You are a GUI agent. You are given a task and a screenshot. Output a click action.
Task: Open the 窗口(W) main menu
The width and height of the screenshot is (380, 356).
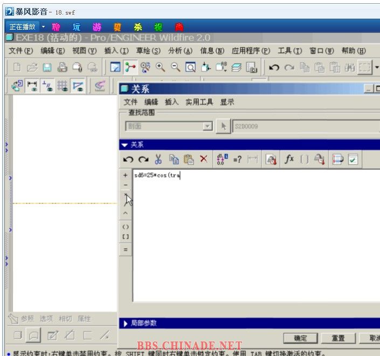click(x=322, y=51)
